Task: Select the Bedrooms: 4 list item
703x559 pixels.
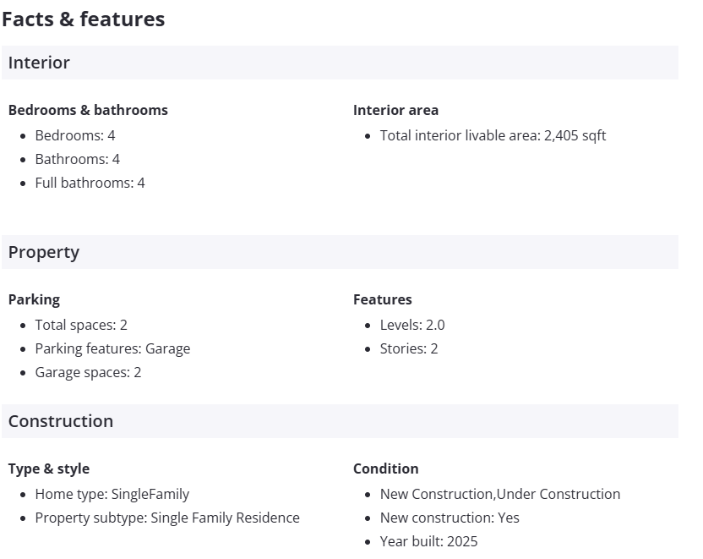Action: point(75,135)
